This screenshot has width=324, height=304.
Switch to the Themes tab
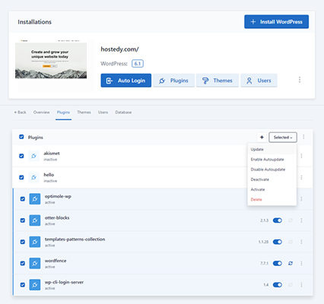[x=84, y=112]
